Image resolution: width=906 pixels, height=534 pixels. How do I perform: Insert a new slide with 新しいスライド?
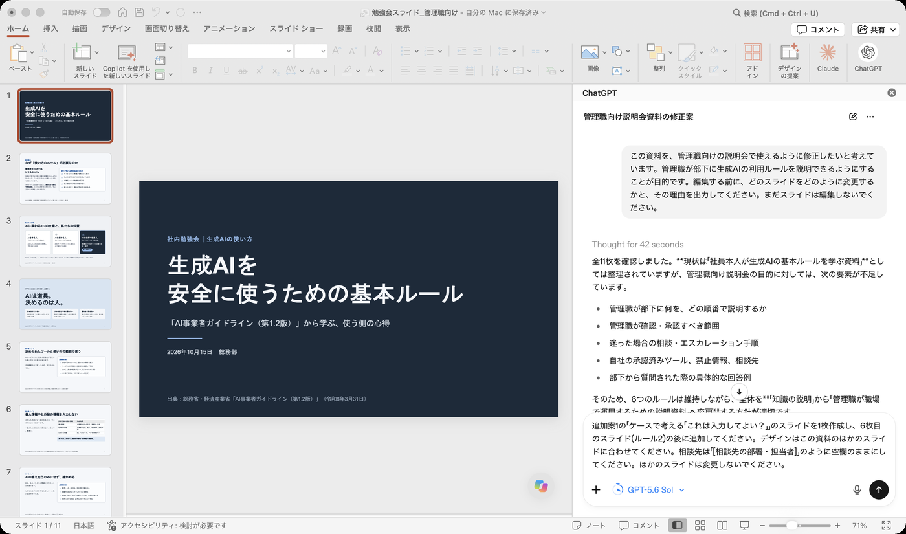[x=85, y=61]
